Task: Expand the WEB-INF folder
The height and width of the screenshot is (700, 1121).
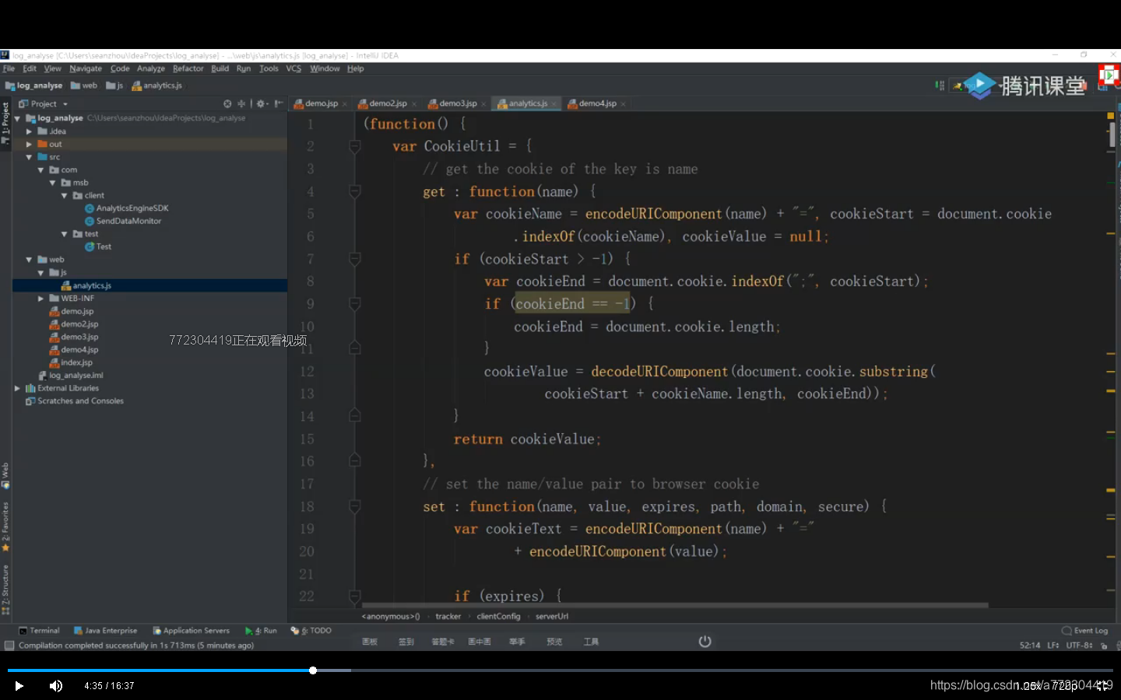Action: (x=41, y=298)
